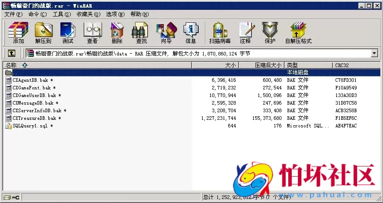Select the CXTreasureDB.bak file name
This screenshot has width=383, height=203.
click(37, 118)
